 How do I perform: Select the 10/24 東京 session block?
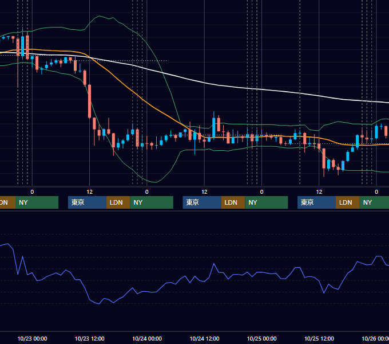click(x=202, y=202)
